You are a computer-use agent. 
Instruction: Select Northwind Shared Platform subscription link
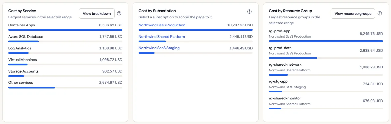click(x=162, y=37)
